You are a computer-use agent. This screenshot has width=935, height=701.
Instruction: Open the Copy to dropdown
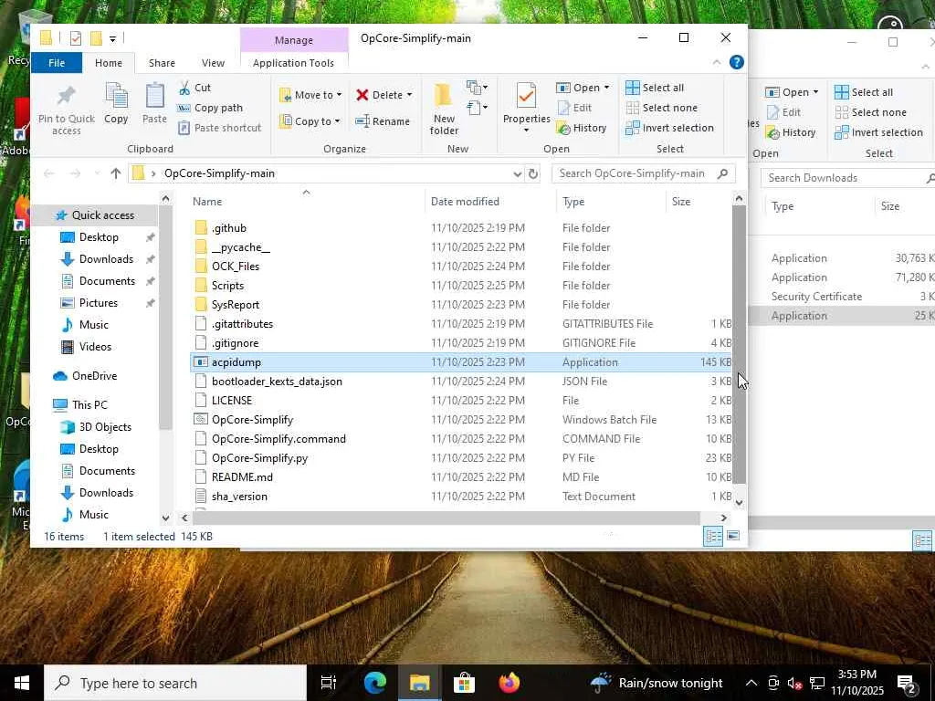pos(310,121)
